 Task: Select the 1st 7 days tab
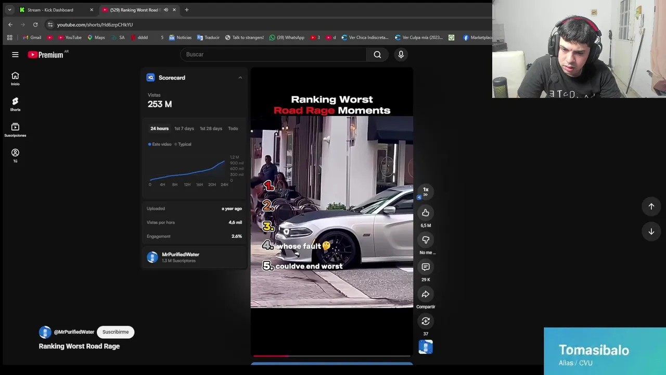pyautogui.click(x=184, y=129)
